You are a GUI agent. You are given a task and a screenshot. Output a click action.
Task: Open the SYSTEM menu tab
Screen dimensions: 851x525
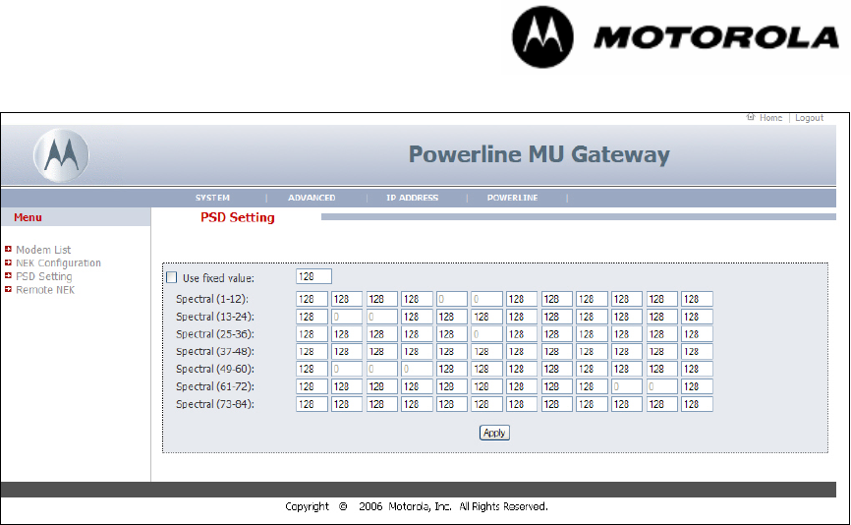(x=212, y=198)
